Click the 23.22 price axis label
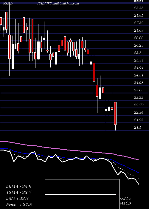This screenshot has height=209, width=149. tap(139, 98)
